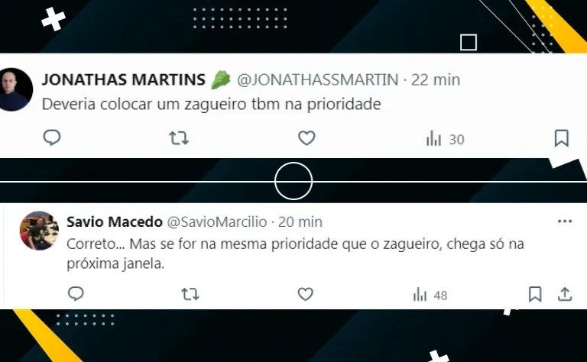This screenshot has height=362, width=587.
Task: Open the 20 min timestamp
Action: tap(300, 221)
